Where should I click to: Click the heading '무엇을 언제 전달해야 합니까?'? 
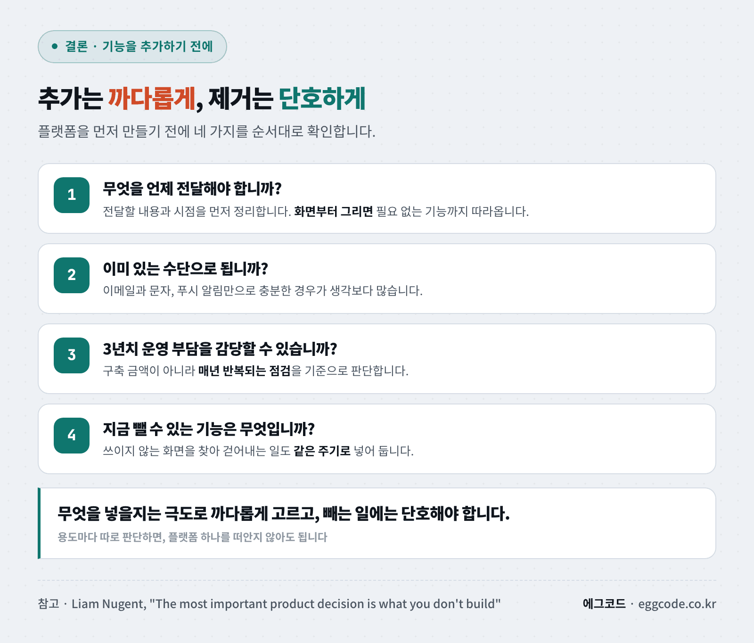[x=192, y=189]
